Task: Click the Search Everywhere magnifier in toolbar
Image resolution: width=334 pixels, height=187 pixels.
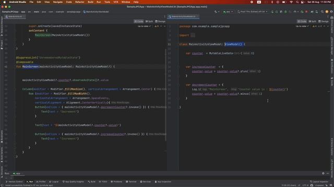Action: point(323,12)
